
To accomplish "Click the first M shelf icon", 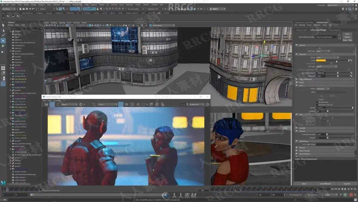I will pos(8,16).
